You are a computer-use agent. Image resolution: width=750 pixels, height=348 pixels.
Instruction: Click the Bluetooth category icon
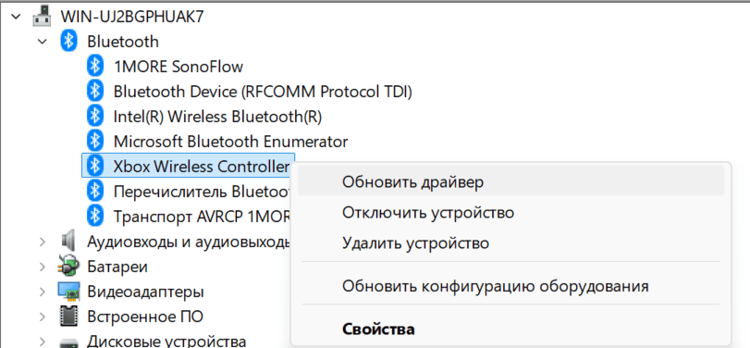click(68, 41)
